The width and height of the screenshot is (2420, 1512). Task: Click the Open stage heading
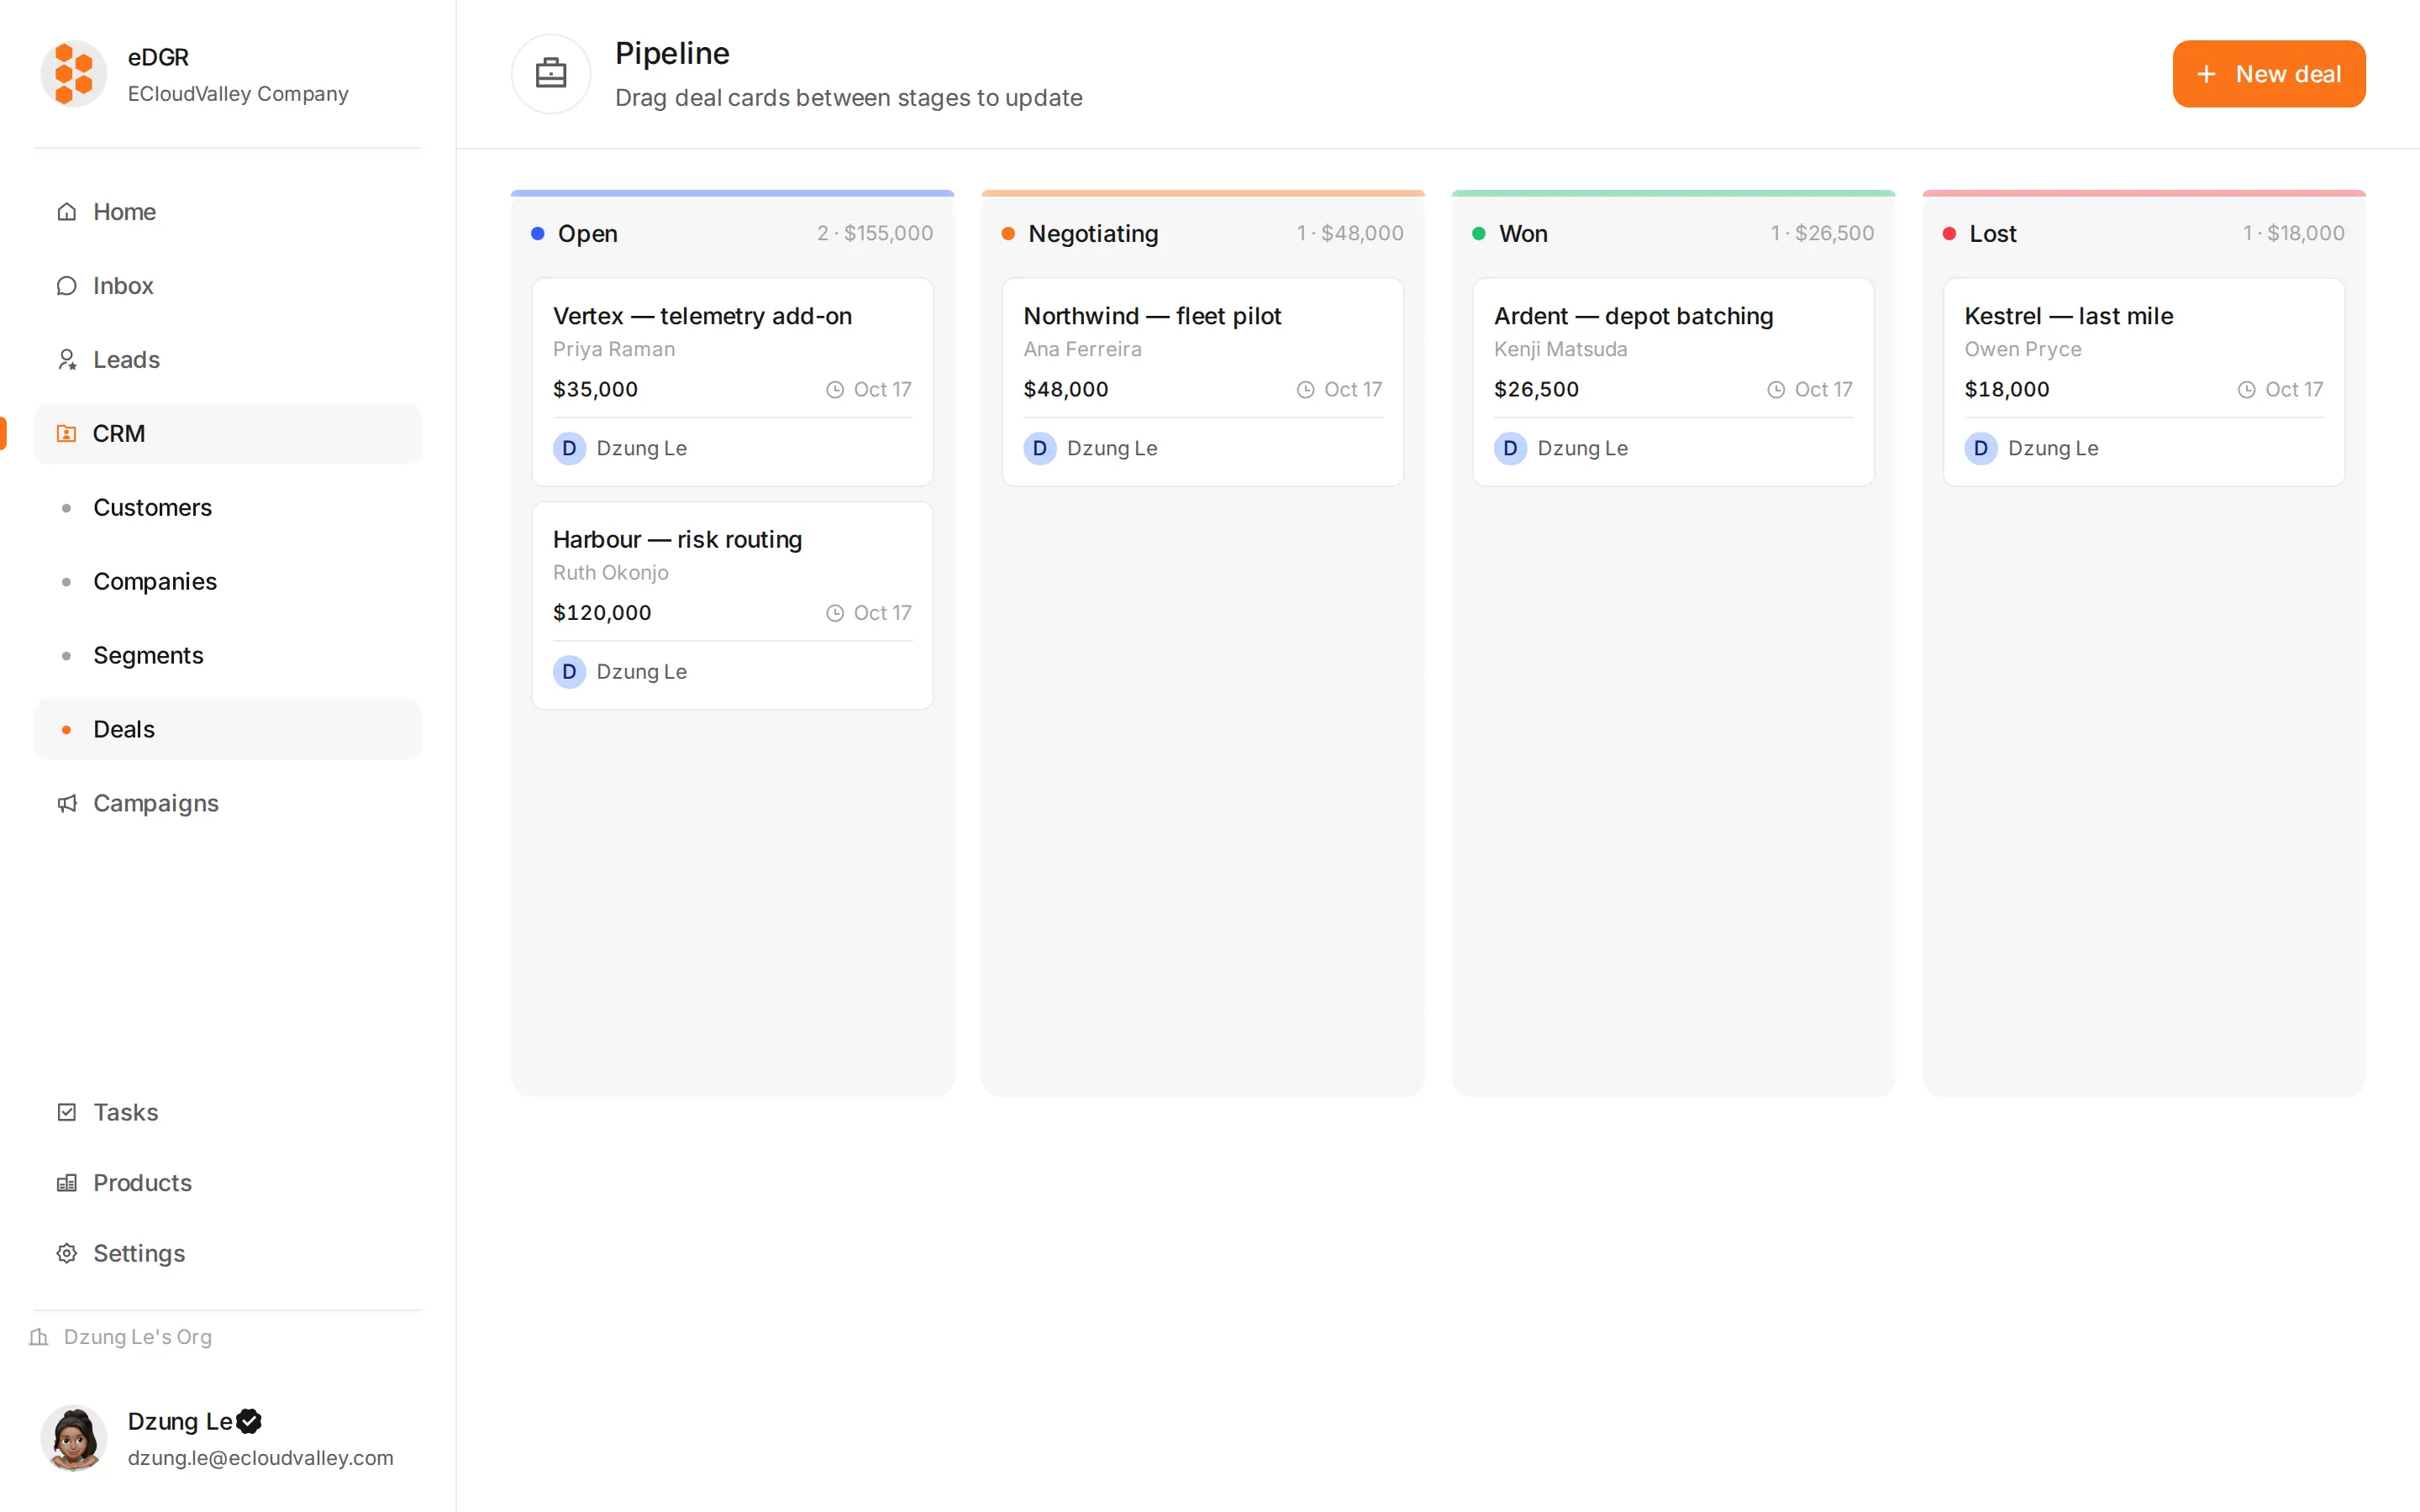coord(588,234)
